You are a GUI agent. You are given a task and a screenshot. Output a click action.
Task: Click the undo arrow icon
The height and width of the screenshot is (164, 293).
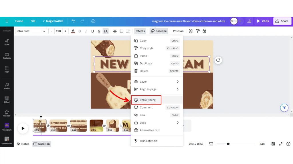tap(74, 21)
